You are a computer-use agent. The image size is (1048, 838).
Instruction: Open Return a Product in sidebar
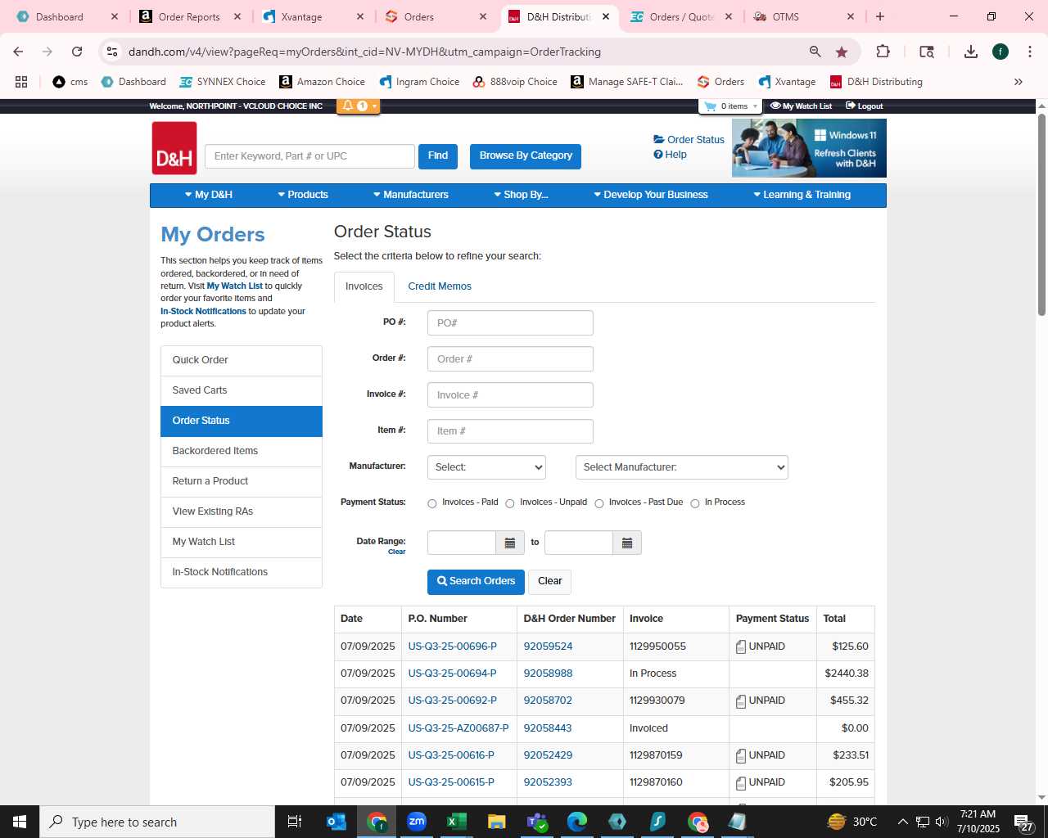[x=242, y=481]
